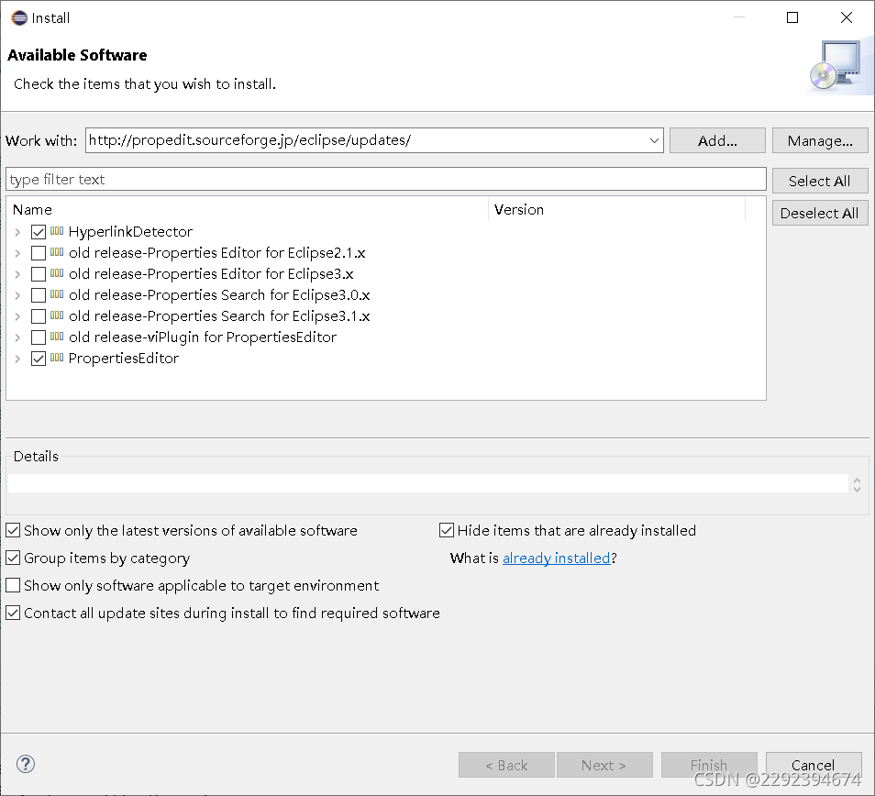Click category icon of viPlugin for PropertiesEditor

57,337
